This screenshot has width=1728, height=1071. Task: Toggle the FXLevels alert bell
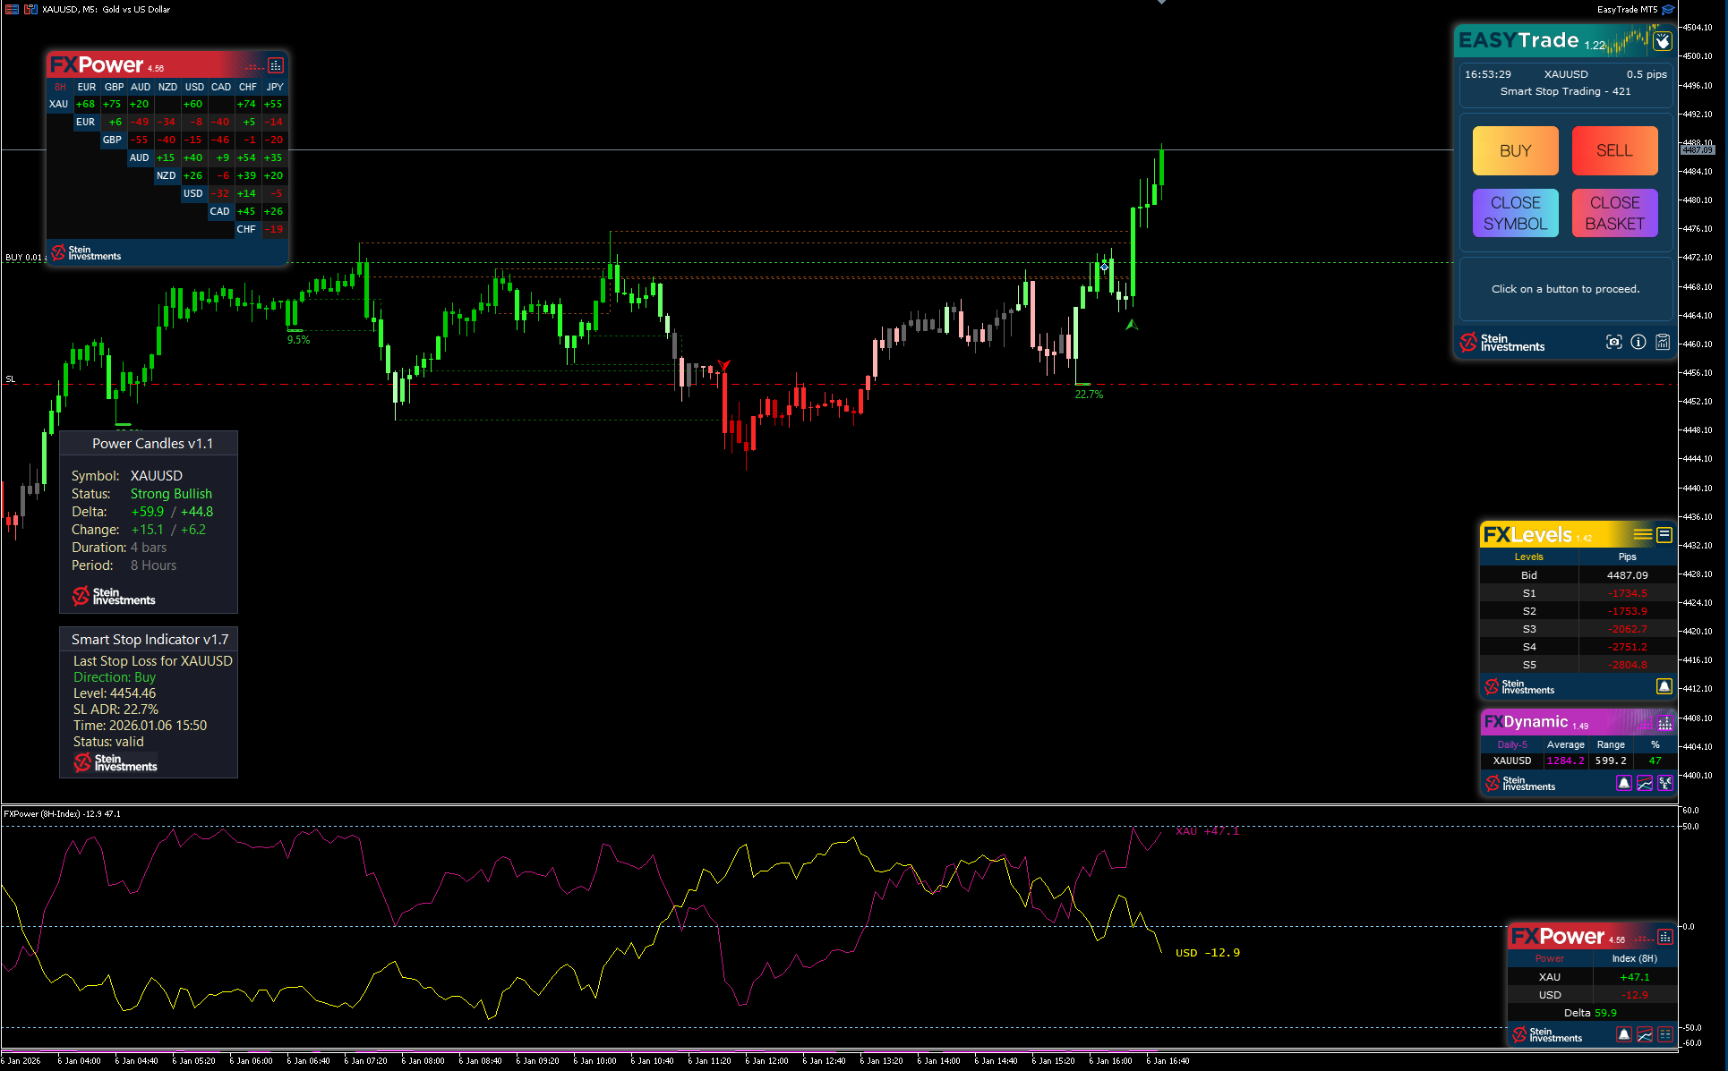(1664, 686)
